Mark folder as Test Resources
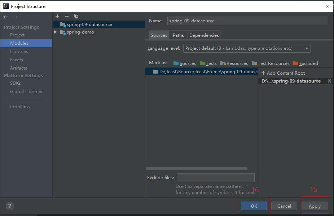 coord(271,63)
